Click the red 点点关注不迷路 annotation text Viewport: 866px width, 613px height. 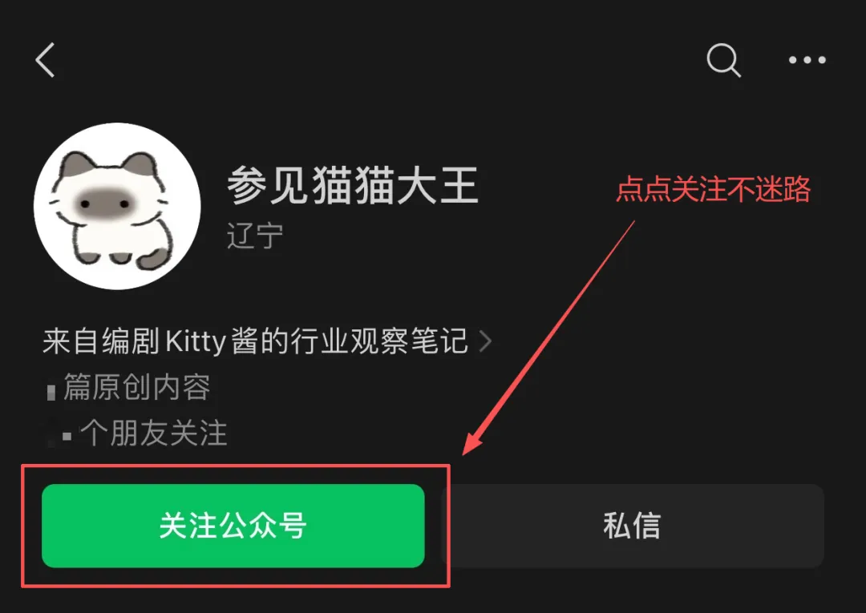(x=713, y=189)
